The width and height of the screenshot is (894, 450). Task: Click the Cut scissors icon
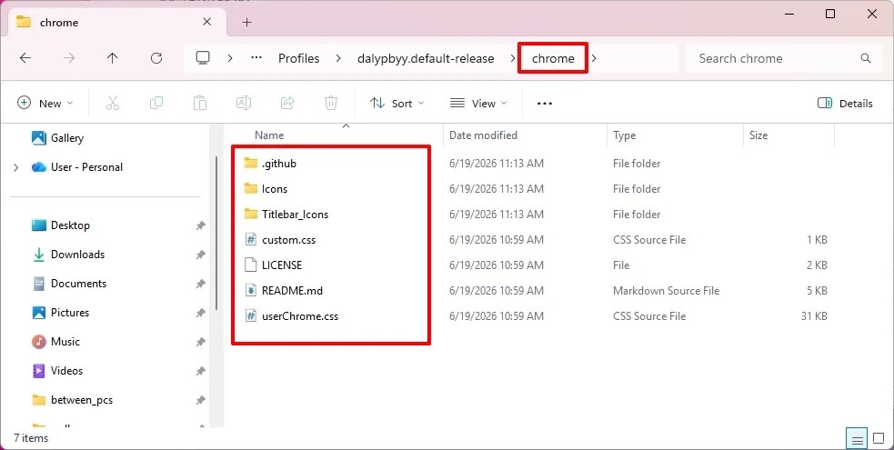[113, 103]
